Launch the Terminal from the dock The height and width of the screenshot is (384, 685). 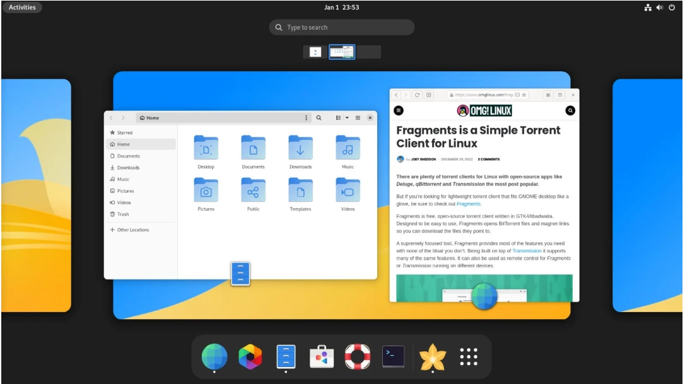pos(394,356)
